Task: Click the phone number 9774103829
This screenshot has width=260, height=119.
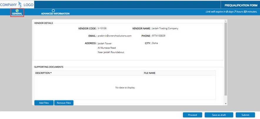Action: pos(159,36)
